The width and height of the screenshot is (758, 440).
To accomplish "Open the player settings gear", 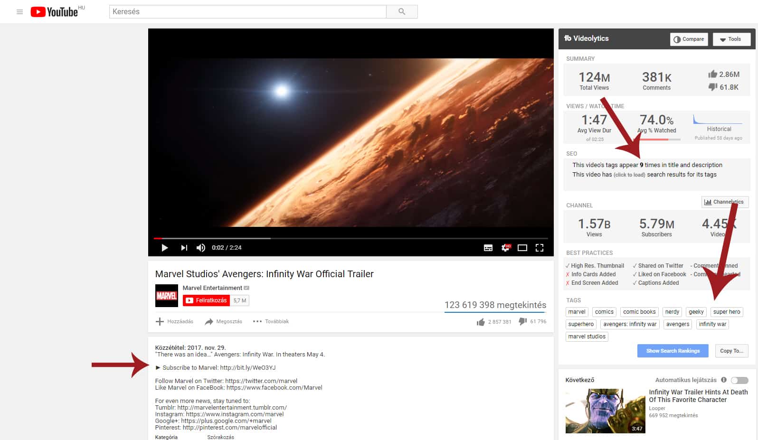I will 506,248.
